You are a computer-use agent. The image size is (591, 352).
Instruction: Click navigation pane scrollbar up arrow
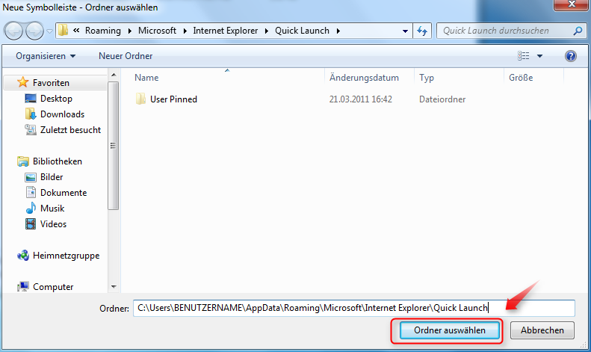[x=114, y=75]
